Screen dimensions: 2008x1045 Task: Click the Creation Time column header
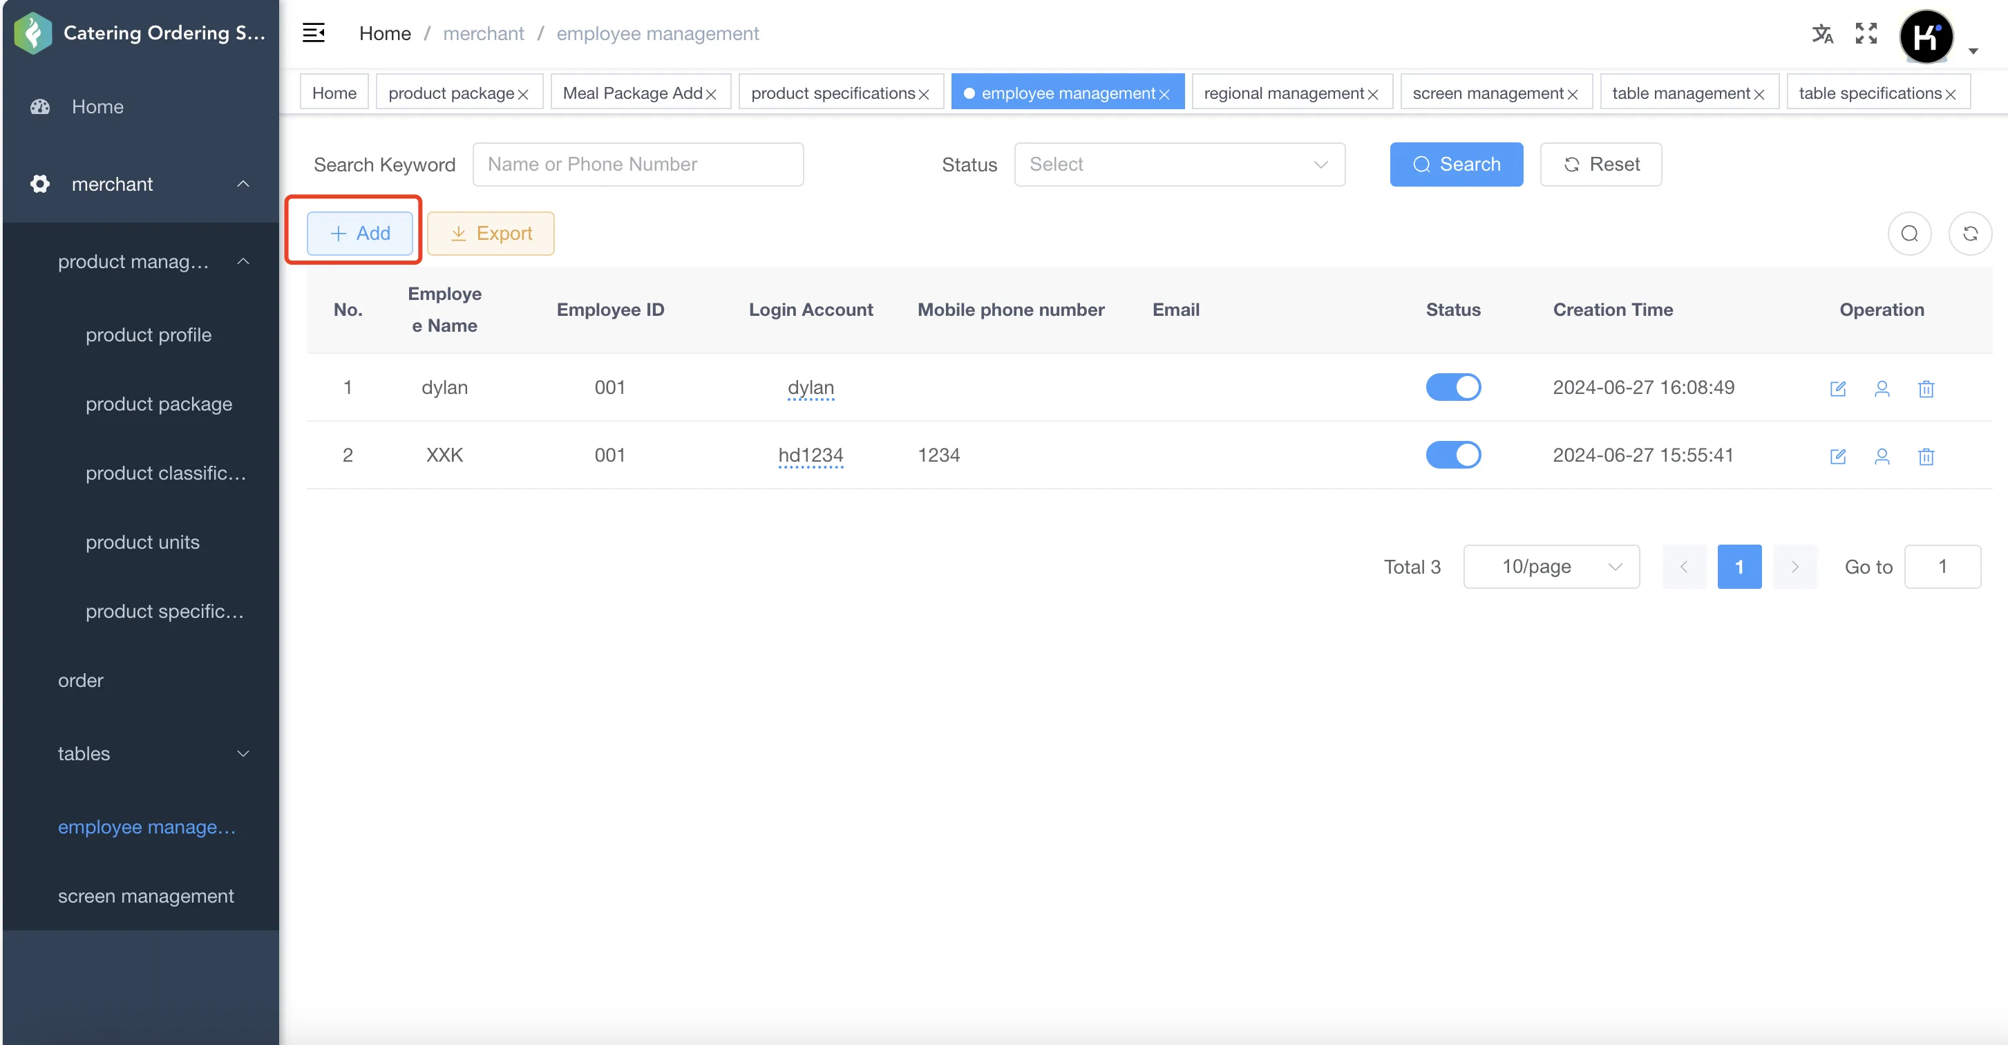click(1613, 310)
